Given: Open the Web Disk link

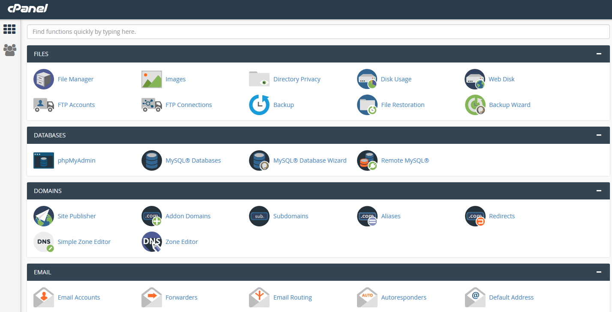Looking at the screenshot, I should (502, 79).
